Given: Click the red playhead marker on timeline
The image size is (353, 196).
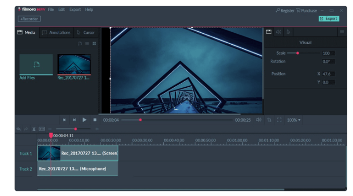Looking at the screenshot, I should pos(51,135).
